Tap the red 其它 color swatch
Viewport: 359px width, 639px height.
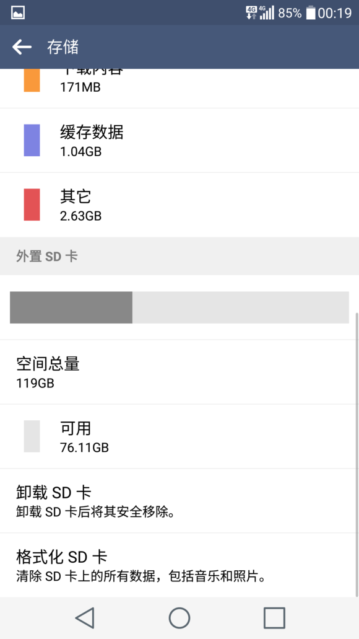pos(32,205)
